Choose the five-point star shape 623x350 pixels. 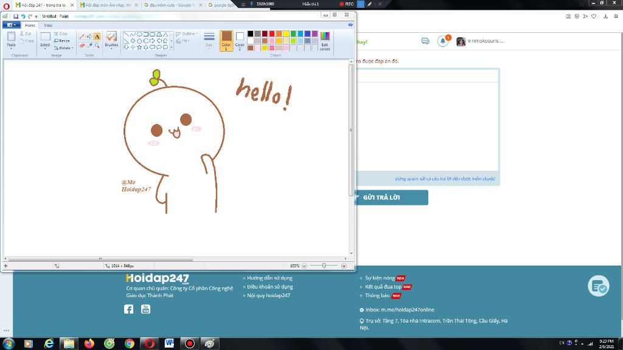coord(139,47)
